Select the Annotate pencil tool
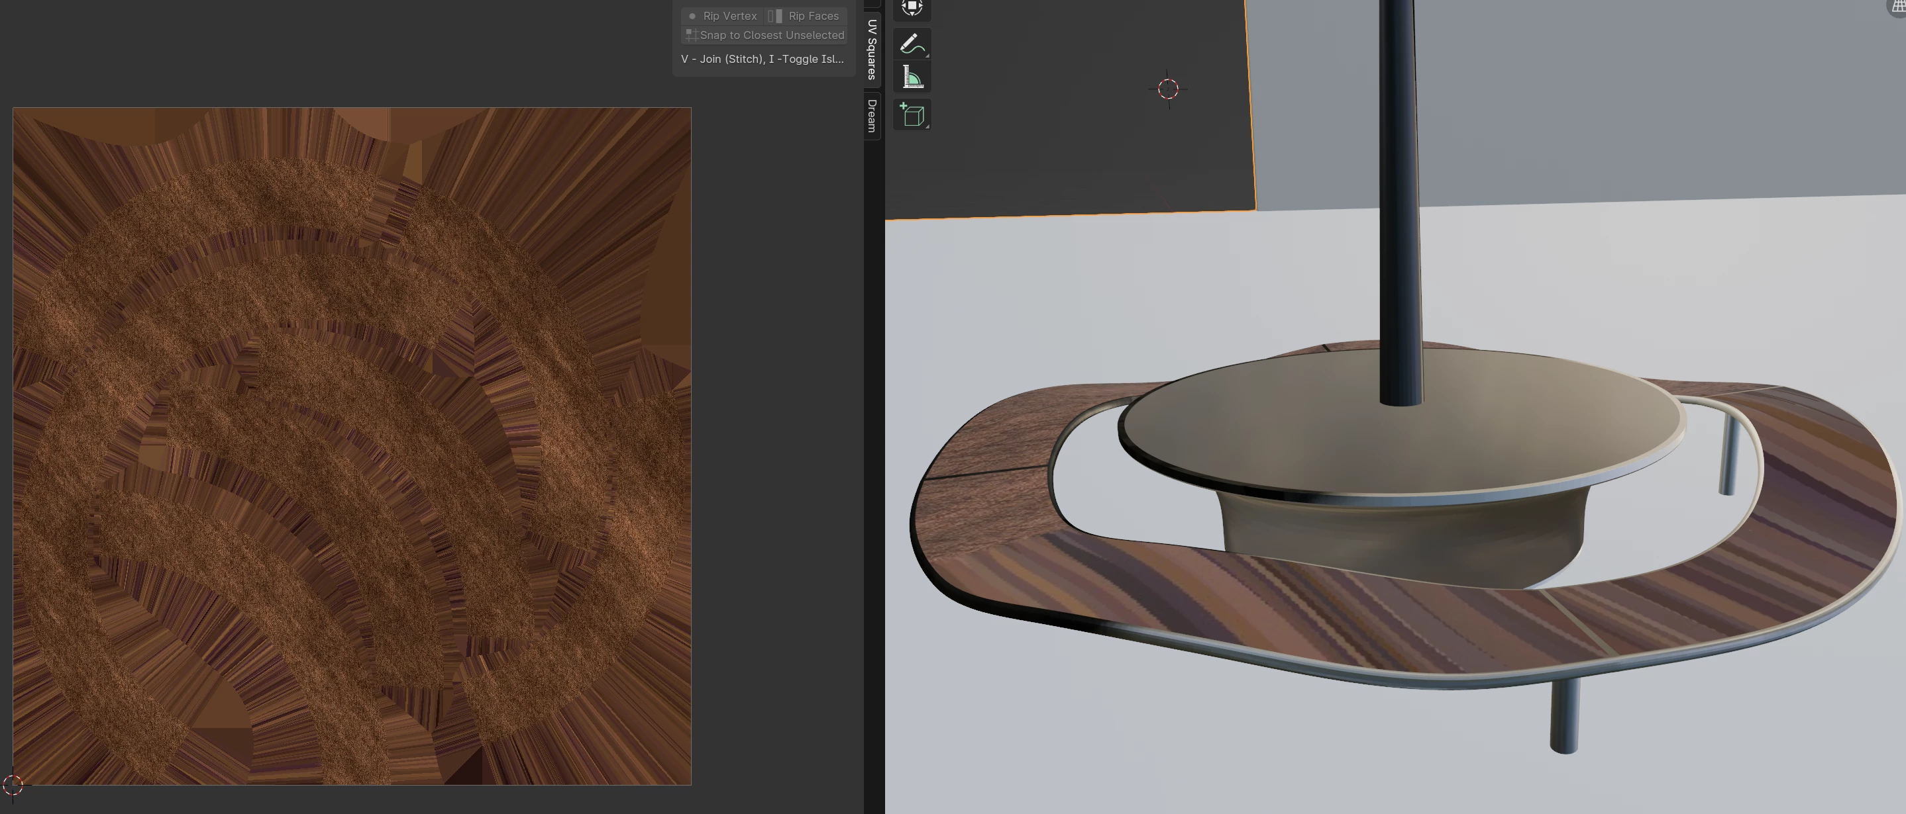Screen dimensions: 1906x814 click(912, 44)
